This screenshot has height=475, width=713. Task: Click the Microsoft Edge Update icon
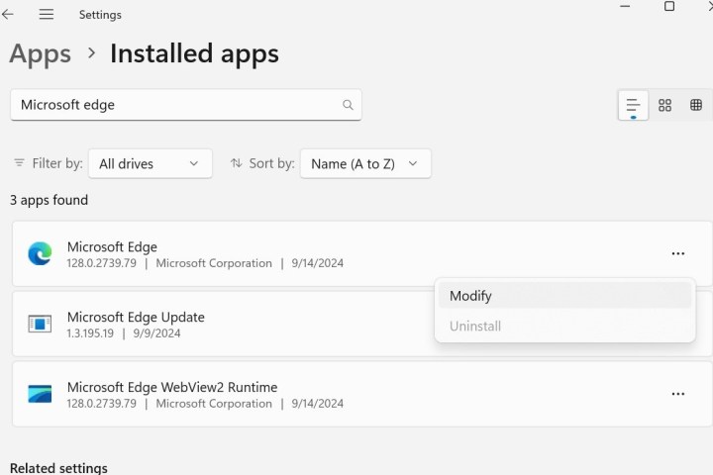point(40,324)
